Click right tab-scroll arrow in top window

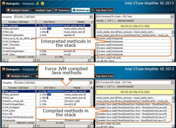173,10
